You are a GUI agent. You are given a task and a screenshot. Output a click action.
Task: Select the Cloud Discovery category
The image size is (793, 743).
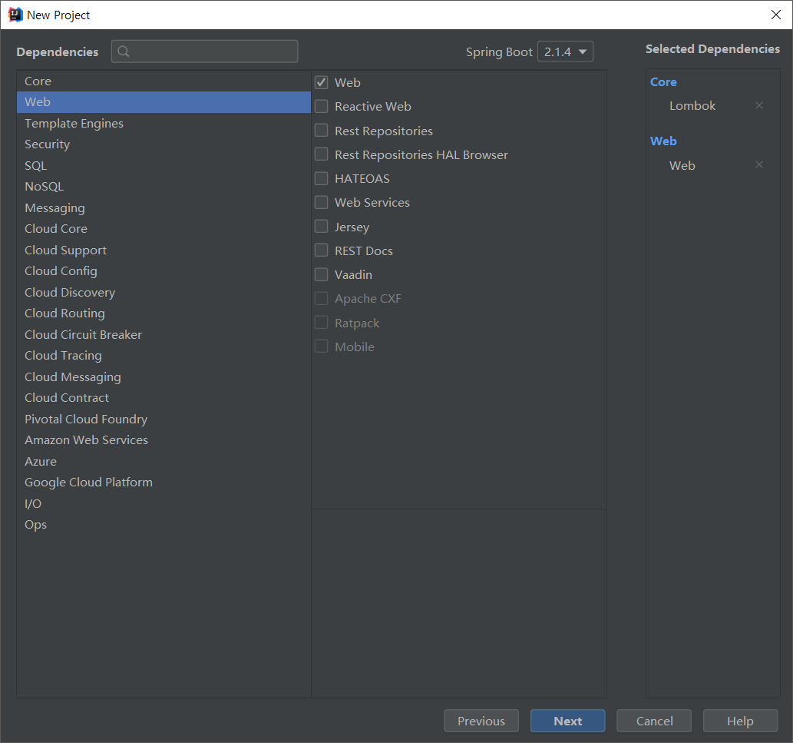(x=164, y=293)
